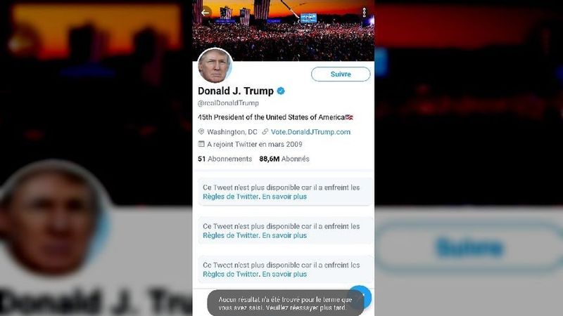
Task: Follow the account with Suivre button
Action: pos(341,74)
